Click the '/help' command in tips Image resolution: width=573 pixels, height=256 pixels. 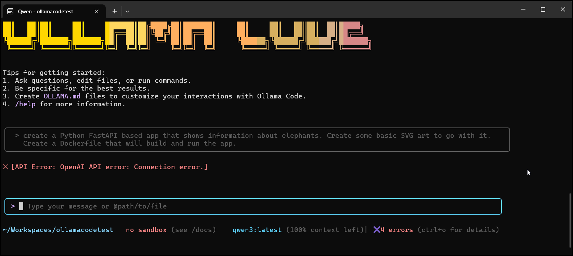click(25, 104)
